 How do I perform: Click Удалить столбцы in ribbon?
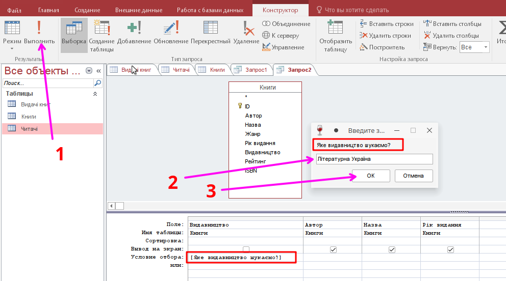[x=451, y=36]
